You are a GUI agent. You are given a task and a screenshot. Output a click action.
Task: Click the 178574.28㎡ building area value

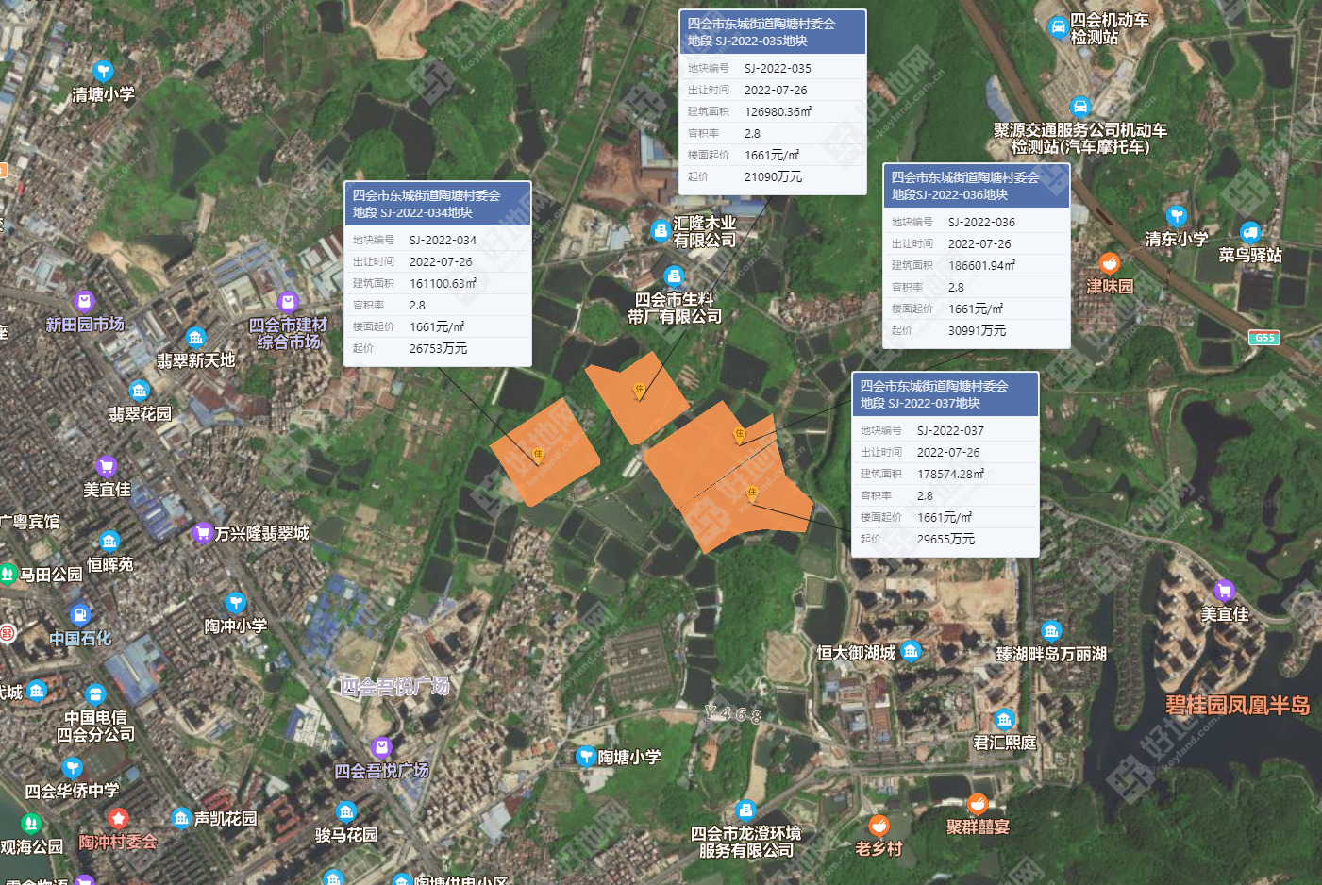click(x=950, y=474)
